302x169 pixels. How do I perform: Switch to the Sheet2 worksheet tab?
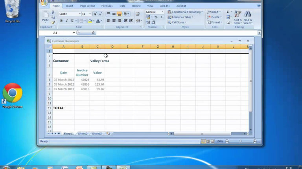83,134
